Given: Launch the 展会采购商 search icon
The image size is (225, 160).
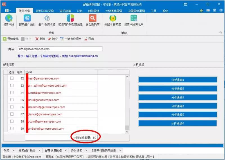Looking at the screenshot, I should point(92,21).
